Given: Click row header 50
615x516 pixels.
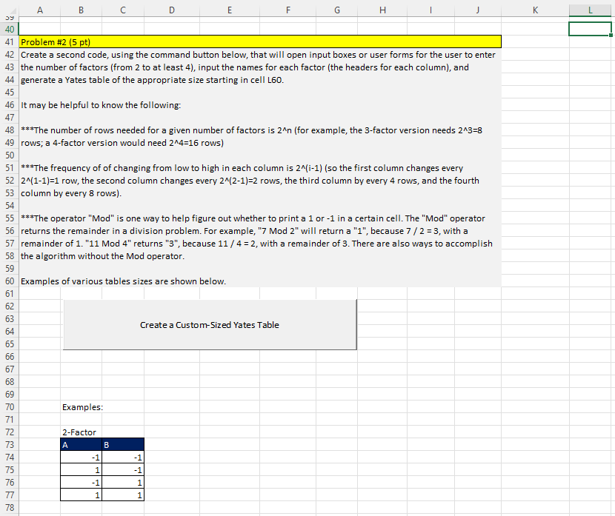Looking at the screenshot, I should tap(10, 155).
